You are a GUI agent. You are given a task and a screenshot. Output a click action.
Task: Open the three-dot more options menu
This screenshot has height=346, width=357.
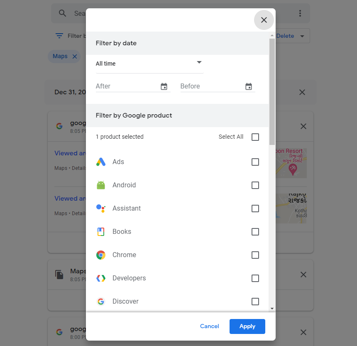(300, 13)
